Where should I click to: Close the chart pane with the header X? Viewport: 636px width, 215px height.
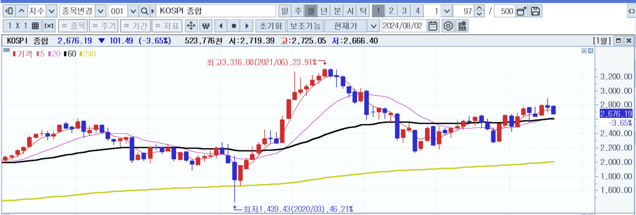click(x=628, y=40)
